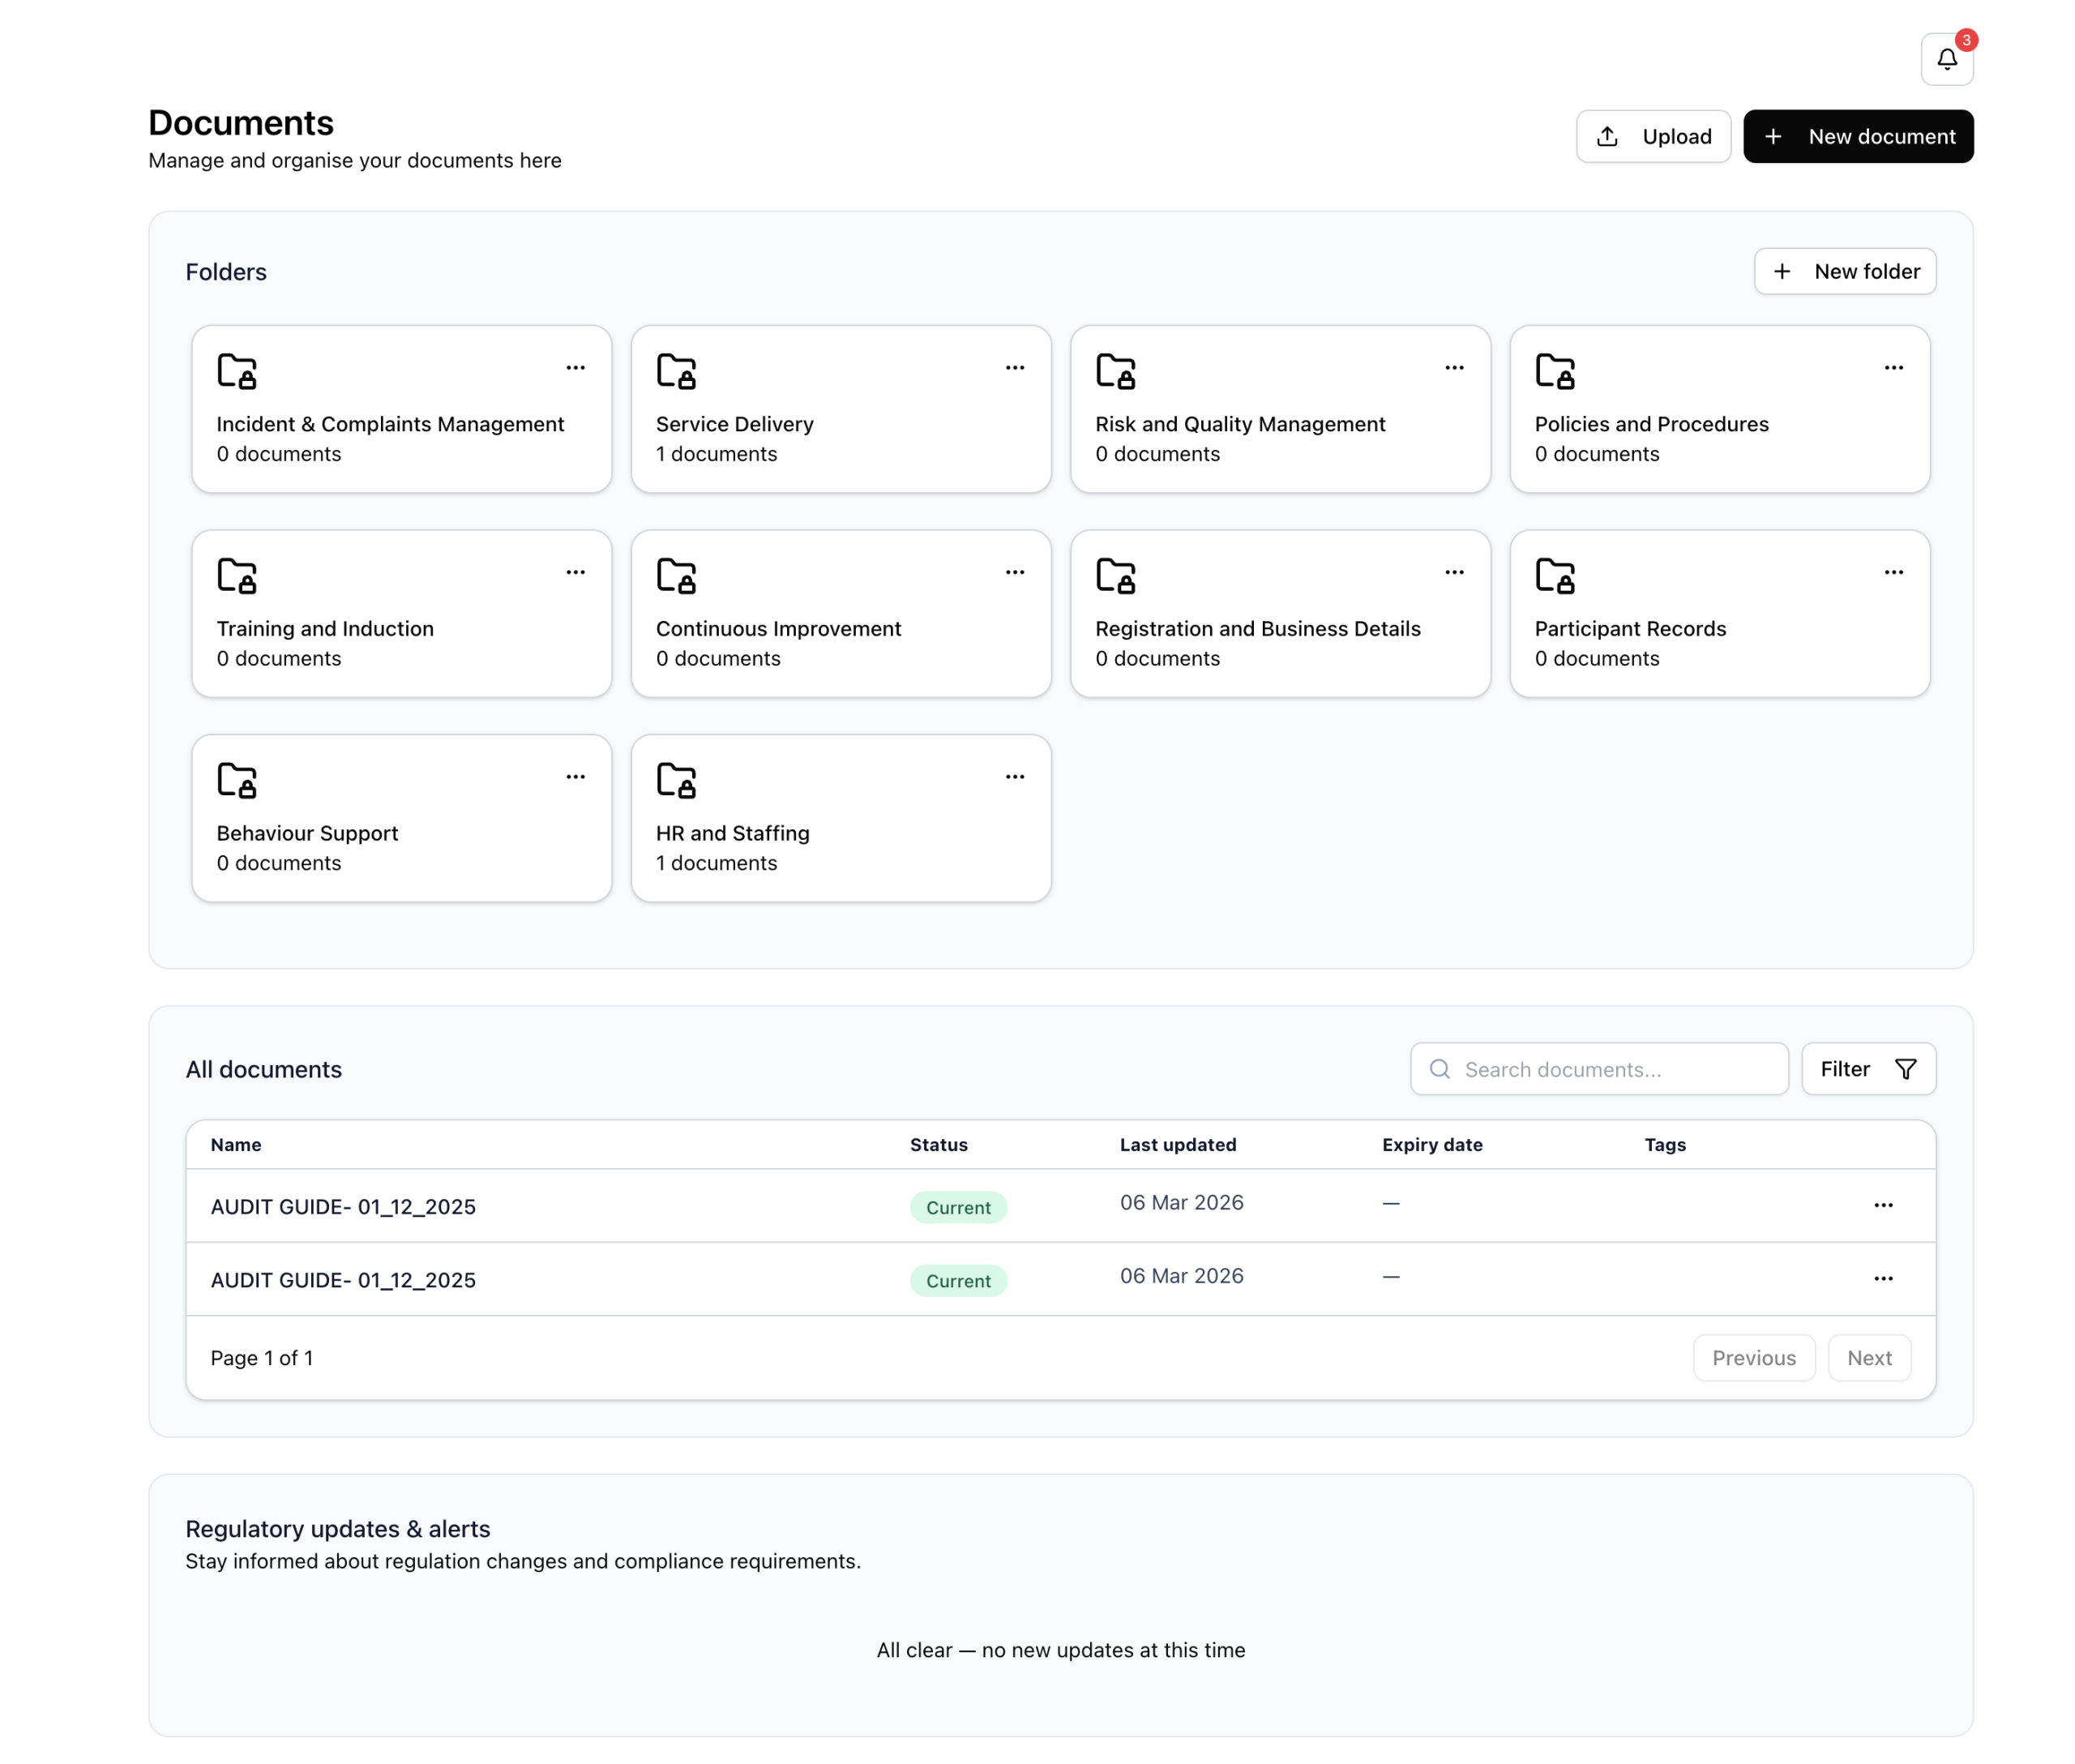Open options menu for Participant Records folder
This screenshot has width=2075, height=1764.
point(1893,573)
